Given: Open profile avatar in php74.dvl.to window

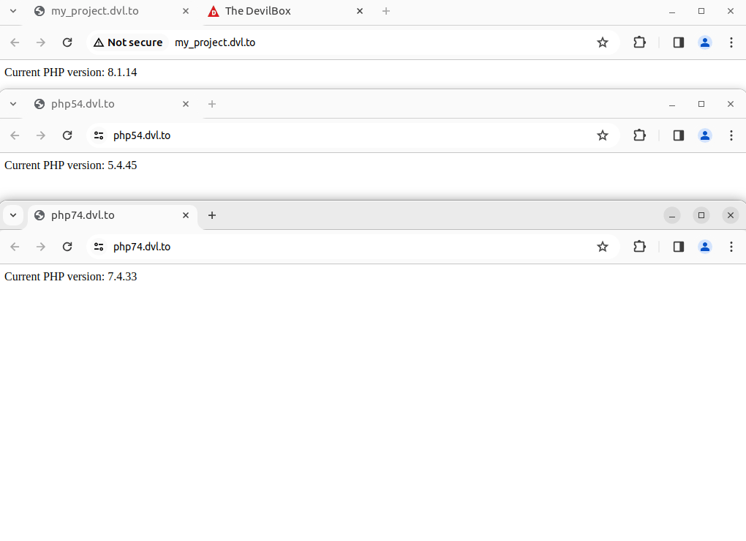Looking at the screenshot, I should point(705,247).
